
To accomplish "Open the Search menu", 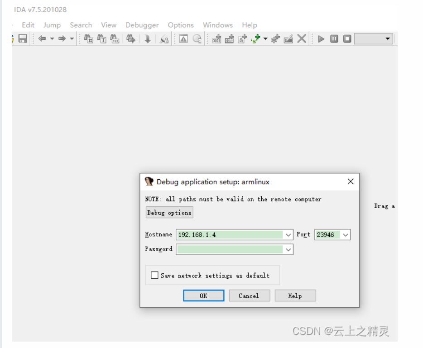I will 81,25.
